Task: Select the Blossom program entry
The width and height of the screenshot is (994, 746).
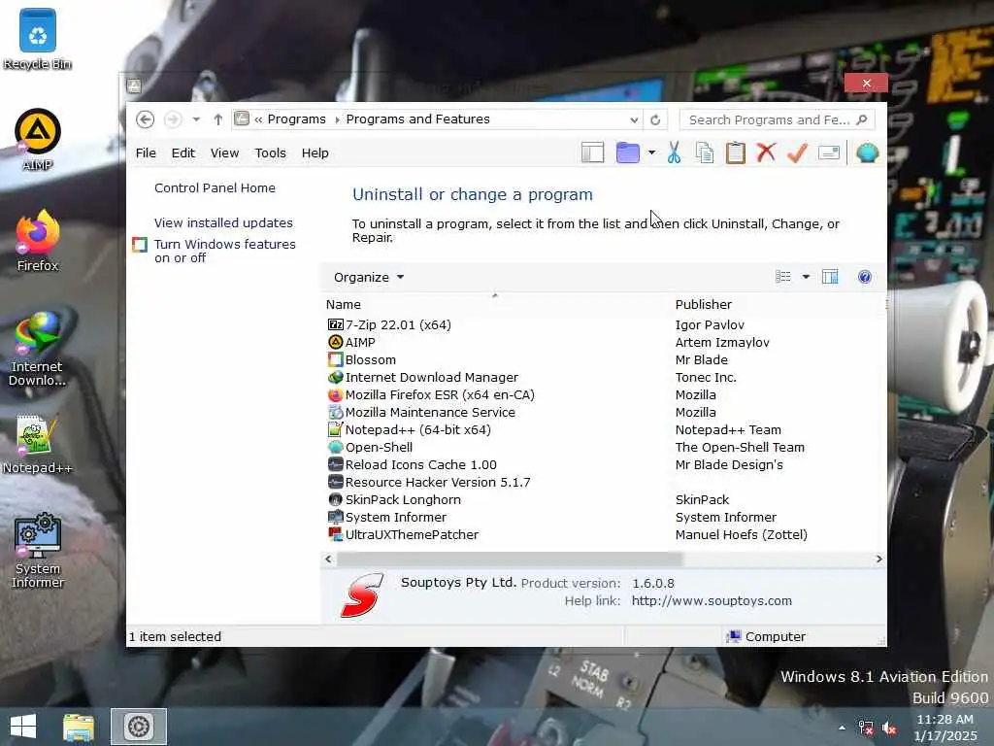Action: (x=370, y=360)
